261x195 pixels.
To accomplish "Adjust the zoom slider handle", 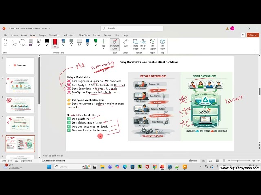I will point(237,161).
